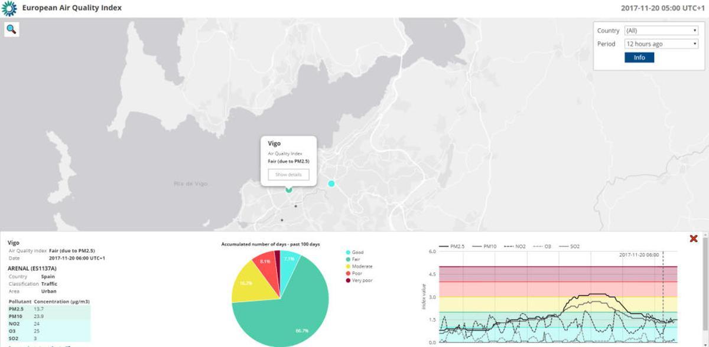
Task: Click the PM2.5 pollutant row
Action: [49, 309]
